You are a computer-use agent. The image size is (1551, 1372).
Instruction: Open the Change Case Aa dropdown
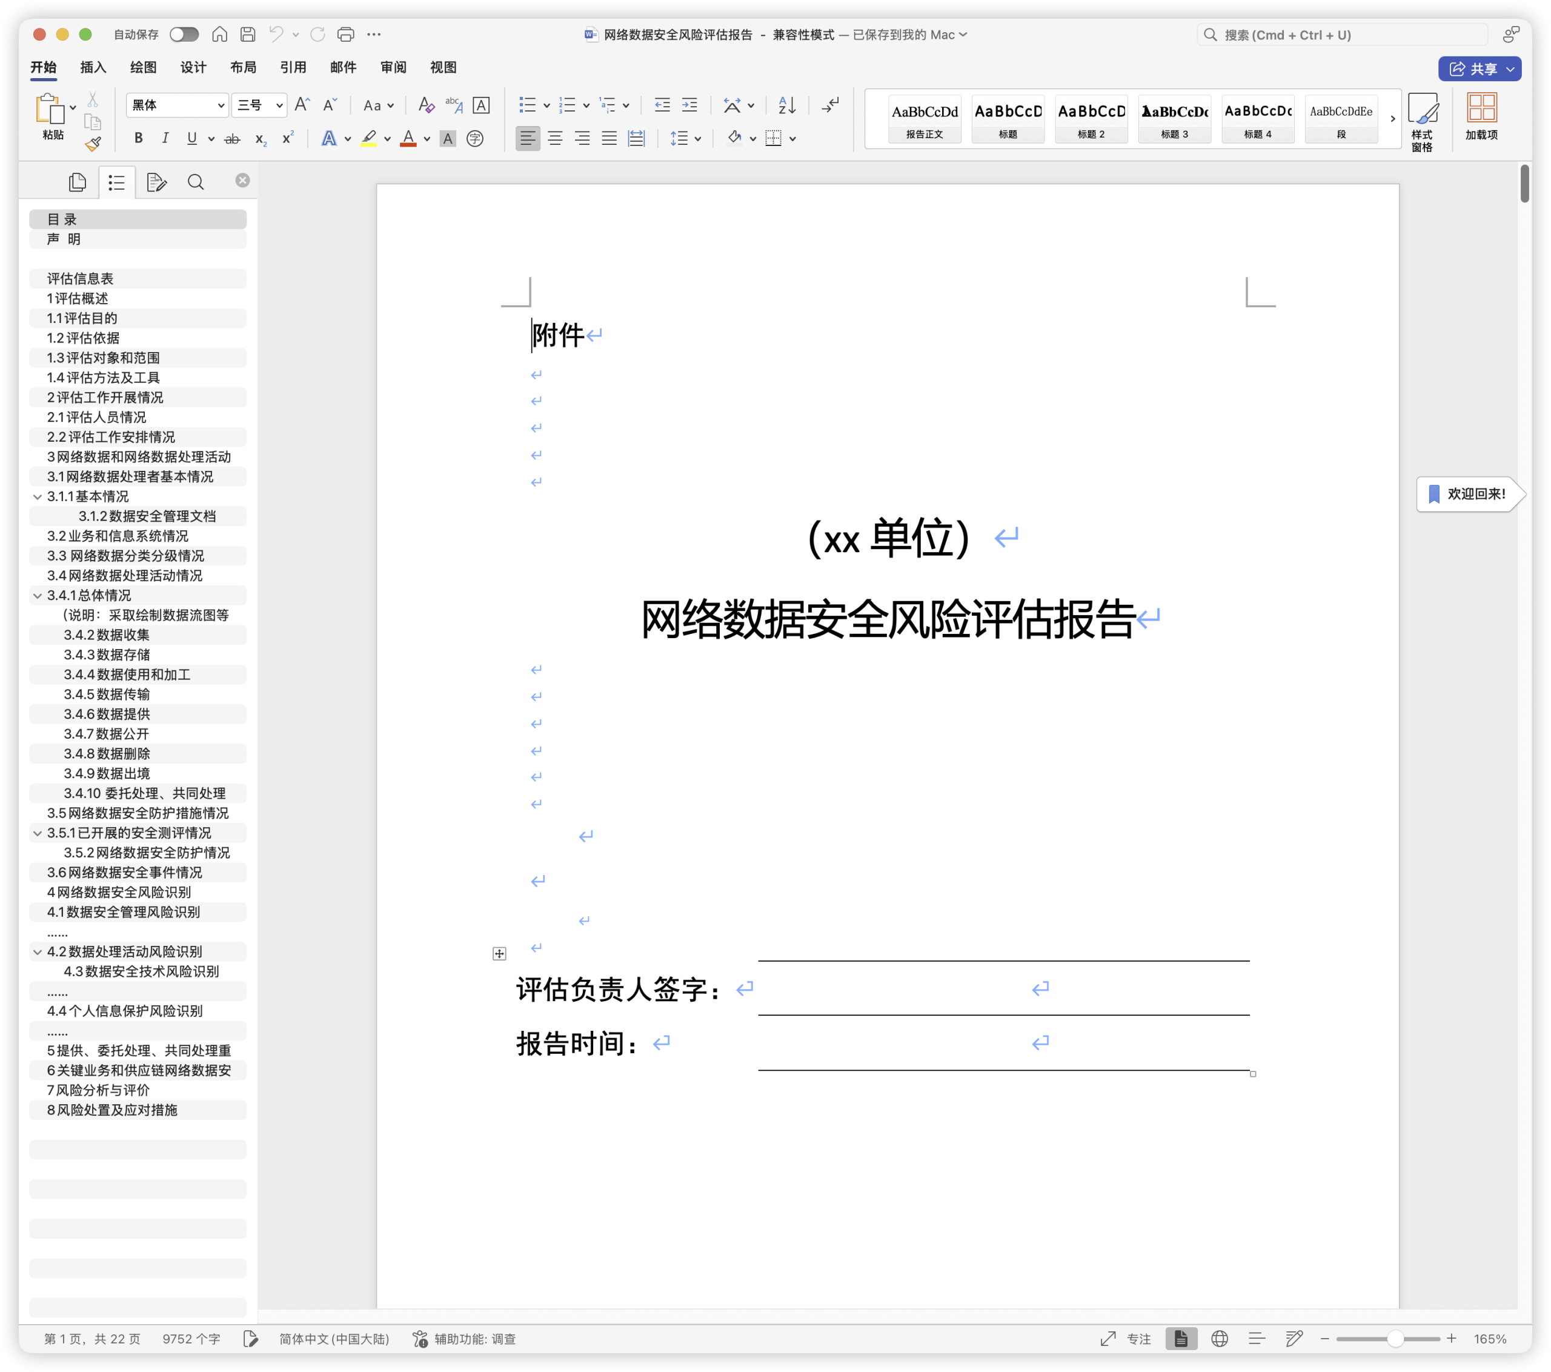378,105
